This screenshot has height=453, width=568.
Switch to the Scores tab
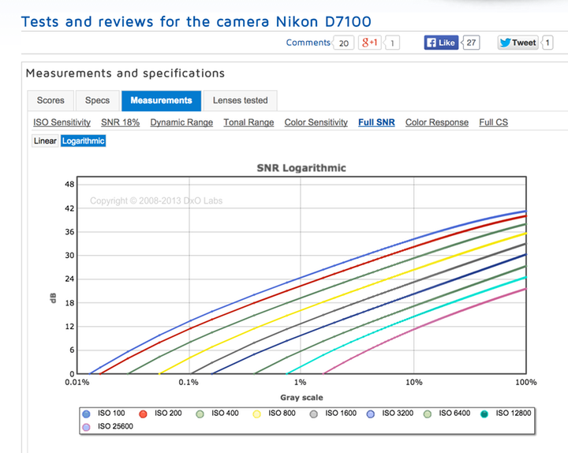click(50, 101)
